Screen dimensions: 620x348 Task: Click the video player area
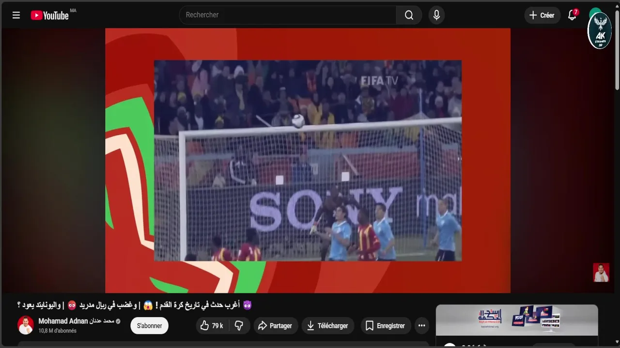click(308, 160)
